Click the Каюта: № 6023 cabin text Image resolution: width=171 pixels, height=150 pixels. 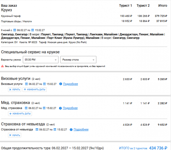click(28, 42)
